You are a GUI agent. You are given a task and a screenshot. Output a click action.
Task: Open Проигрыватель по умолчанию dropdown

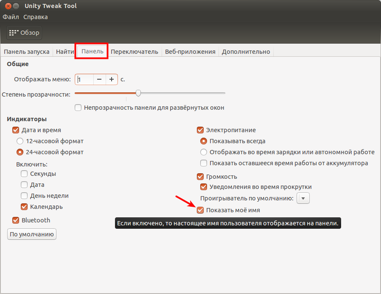pos(303,198)
